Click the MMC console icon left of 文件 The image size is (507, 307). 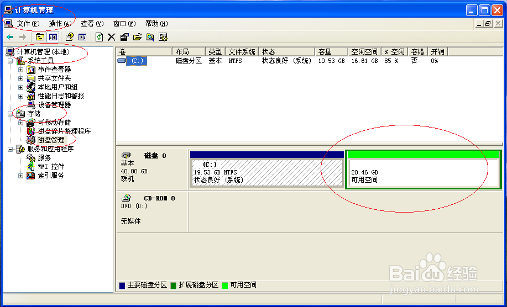(x=9, y=24)
